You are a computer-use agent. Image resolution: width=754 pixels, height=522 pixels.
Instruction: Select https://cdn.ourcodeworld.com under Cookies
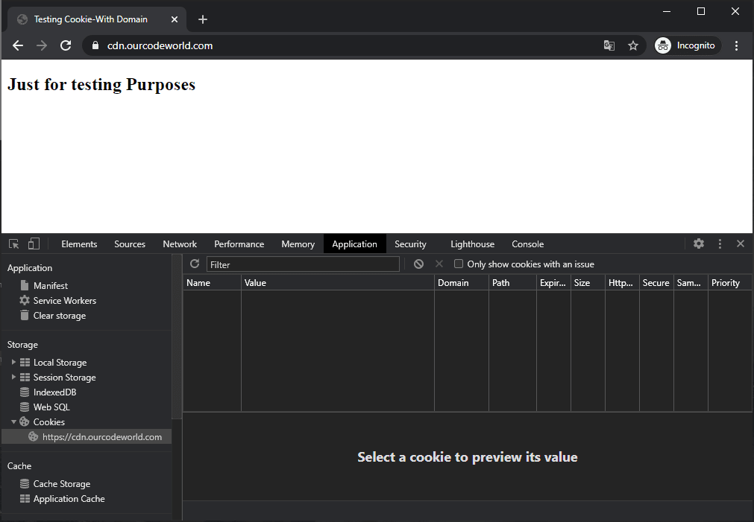(x=102, y=437)
